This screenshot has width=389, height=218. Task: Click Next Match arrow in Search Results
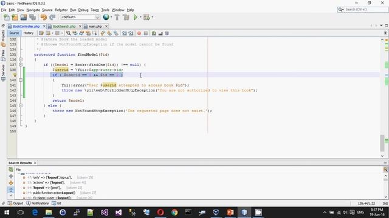(11, 183)
